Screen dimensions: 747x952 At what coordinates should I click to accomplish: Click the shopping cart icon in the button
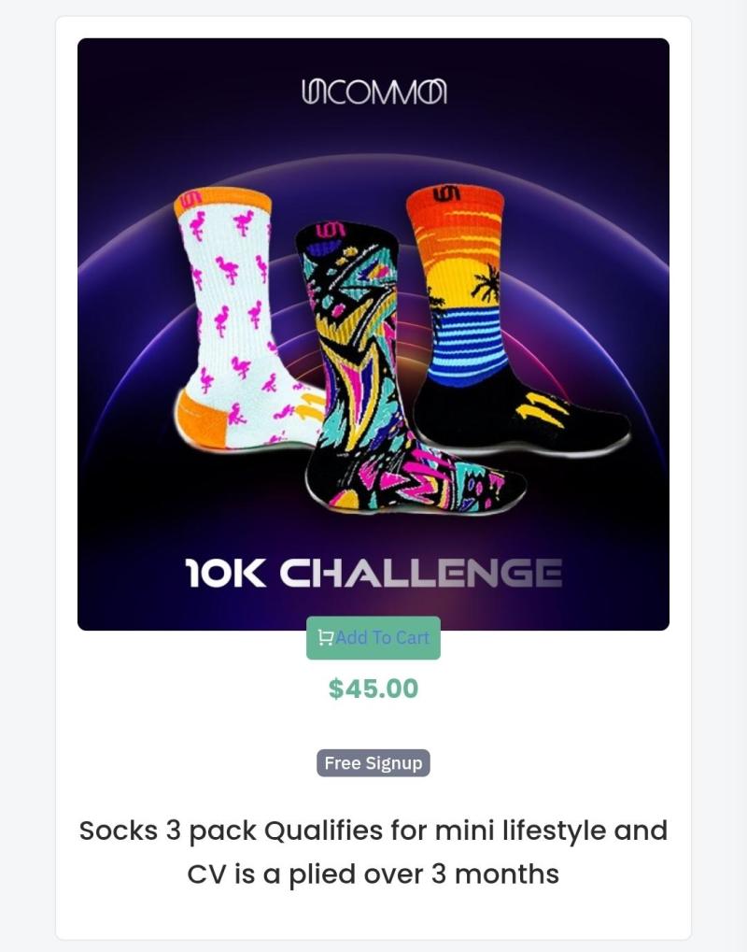325,637
